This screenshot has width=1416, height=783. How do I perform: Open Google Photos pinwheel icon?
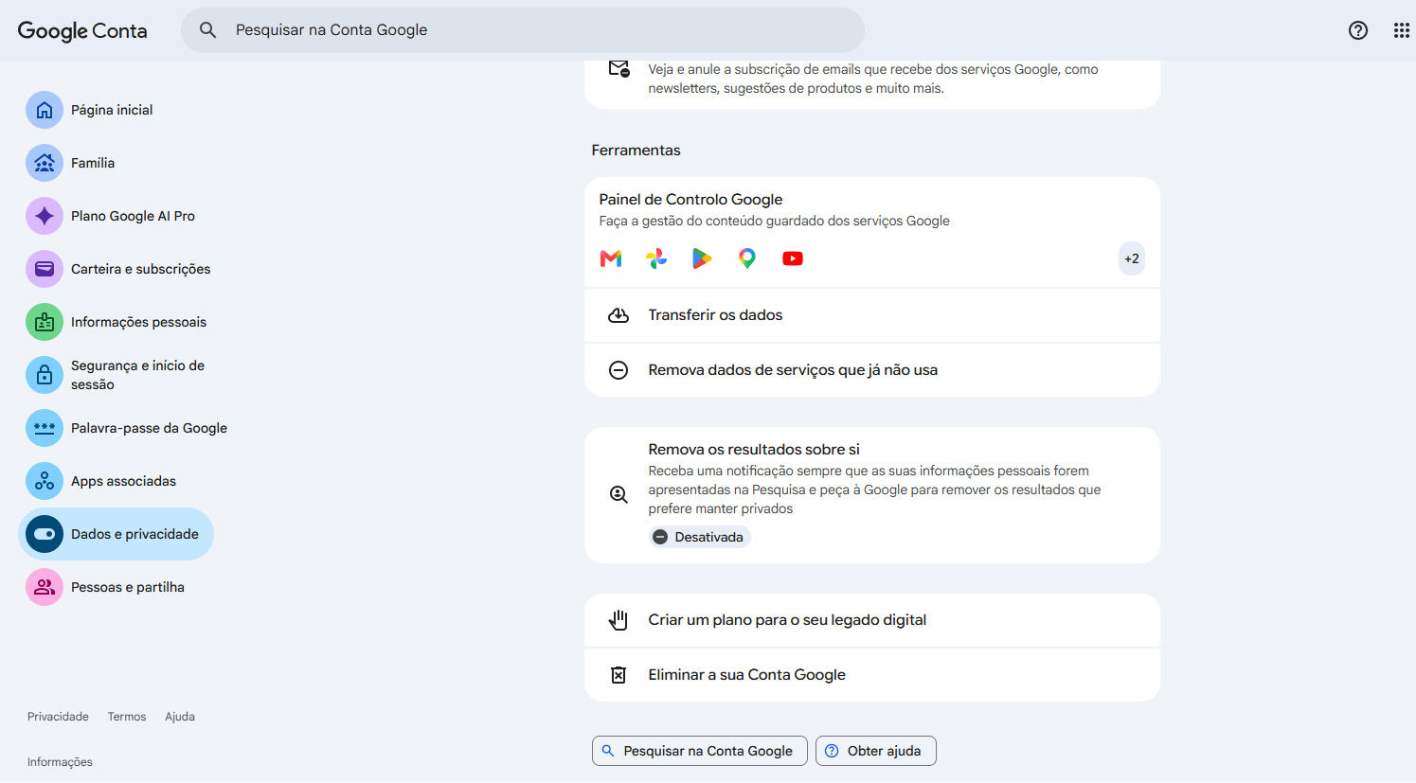(656, 258)
